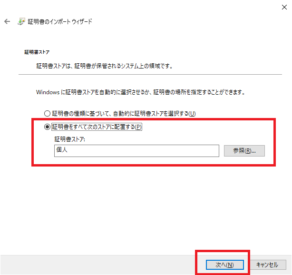The width and height of the screenshot is (292, 275).
Task: Click the sentence beginning with Windows に証明書ストアを
Action: [141, 92]
